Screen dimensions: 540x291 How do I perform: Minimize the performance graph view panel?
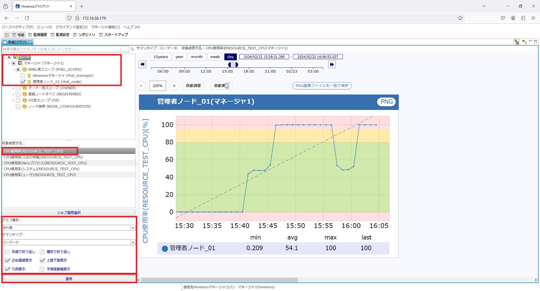pyautogui.click(x=530, y=41)
